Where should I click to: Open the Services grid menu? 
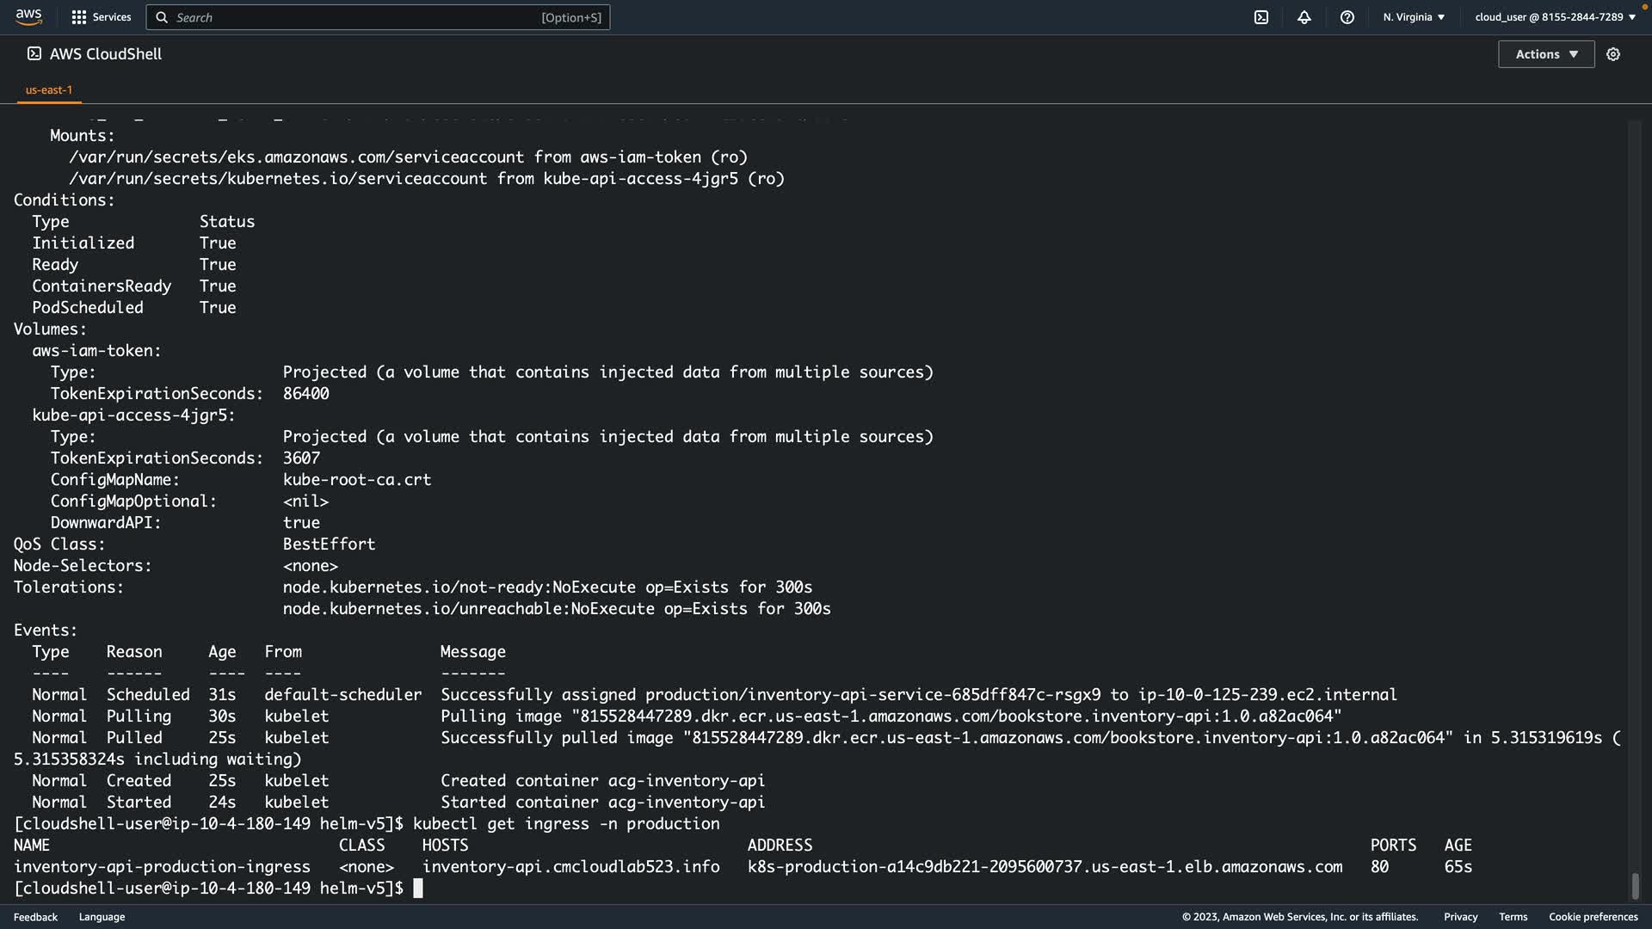(79, 17)
